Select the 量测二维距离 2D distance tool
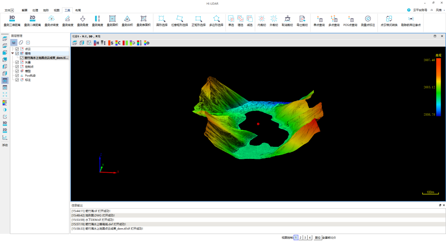 [x=33, y=21]
